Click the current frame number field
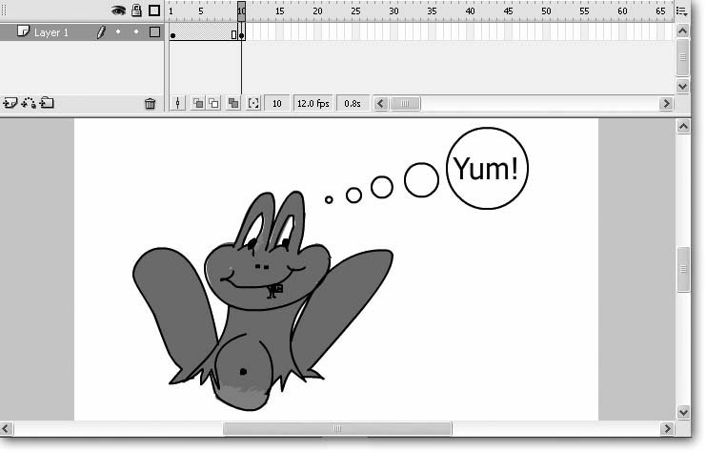The image size is (706, 452). click(277, 103)
